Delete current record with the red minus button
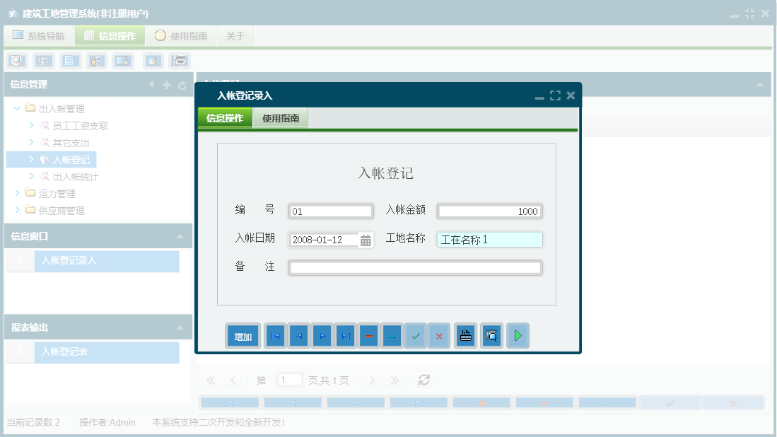This screenshot has height=437, width=777. tap(368, 336)
